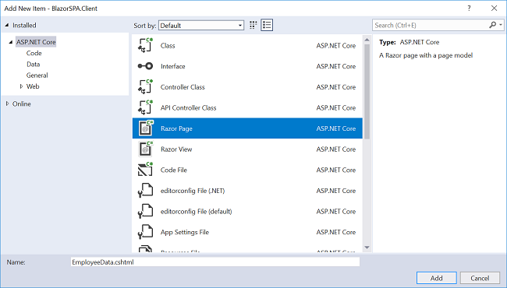Screen dimensions: 507x288
Task: Click the search magnifier icon
Action: (x=492, y=25)
